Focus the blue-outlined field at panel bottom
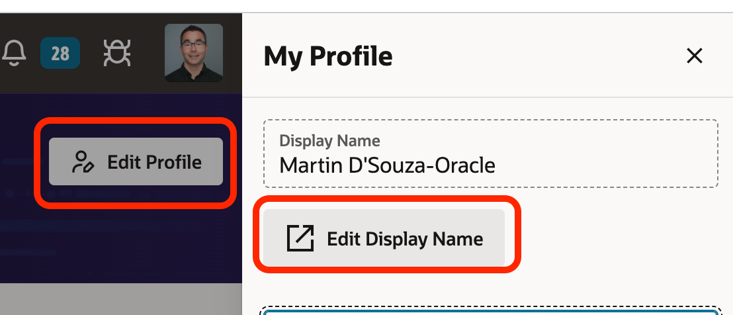Screen dimensions: 733x315 tap(490, 312)
